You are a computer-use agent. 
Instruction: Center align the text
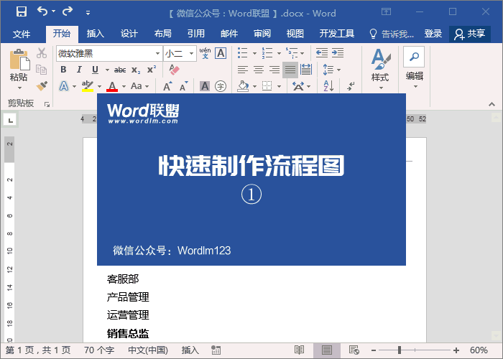(259, 70)
